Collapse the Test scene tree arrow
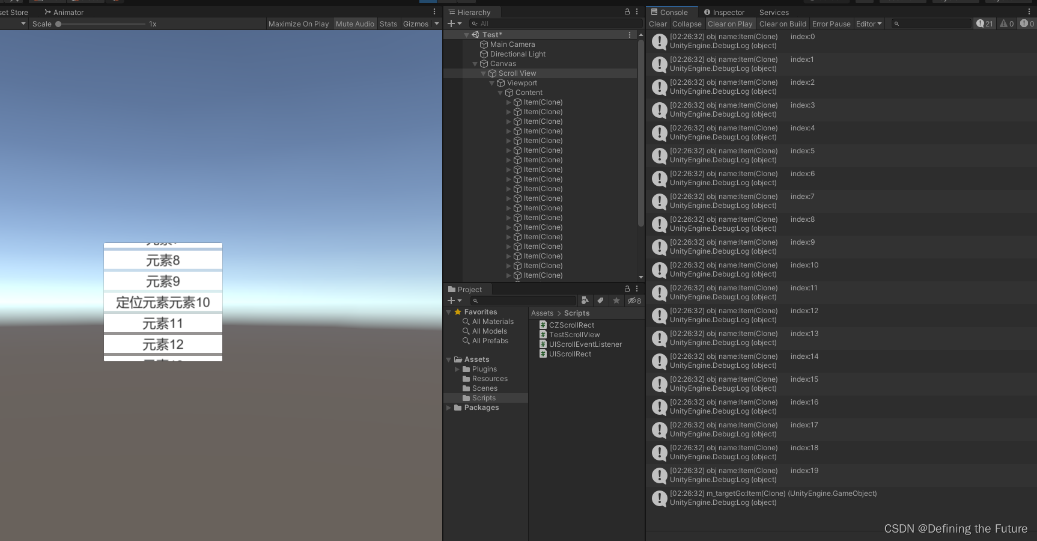The width and height of the screenshot is (1037, 541). [467, 35]
